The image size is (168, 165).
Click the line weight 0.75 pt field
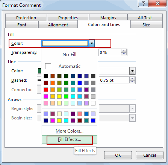coord(114,80)
